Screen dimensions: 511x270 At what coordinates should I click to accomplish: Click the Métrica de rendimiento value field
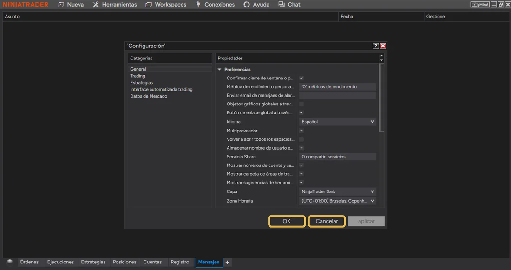338,87
